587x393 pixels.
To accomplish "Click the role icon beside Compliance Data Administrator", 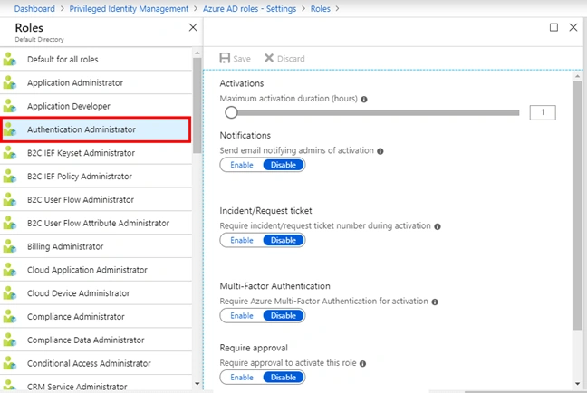I will pyautogui.click(x=10, y=340).
